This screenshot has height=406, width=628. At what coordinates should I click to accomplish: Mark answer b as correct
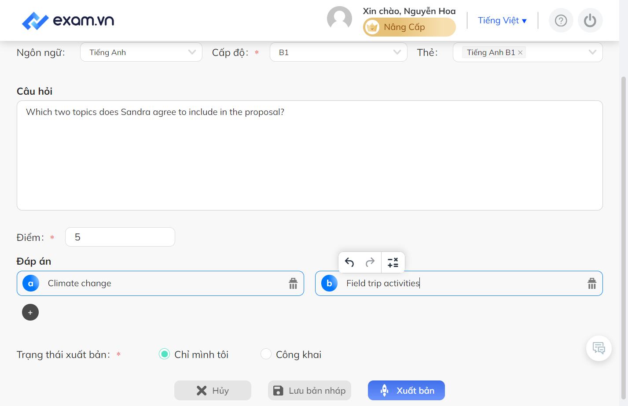[x=329, y=283]
